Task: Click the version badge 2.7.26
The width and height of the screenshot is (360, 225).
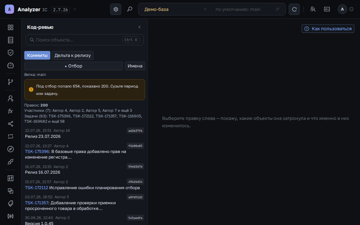Action: (60, 9)
